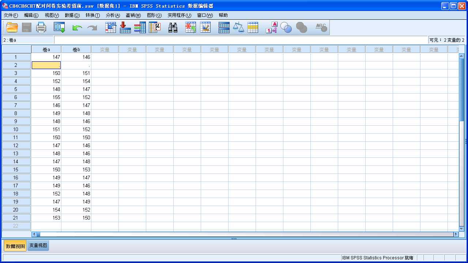Open the 视图(V) menu
The height and width of the screenshot is (263, 468).
[52, 15]
